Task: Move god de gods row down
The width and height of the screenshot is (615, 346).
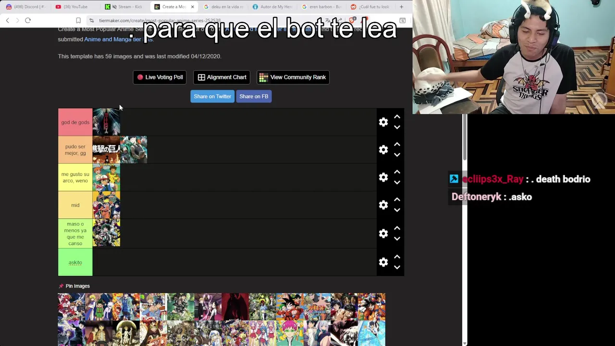Action: [397, 127]
